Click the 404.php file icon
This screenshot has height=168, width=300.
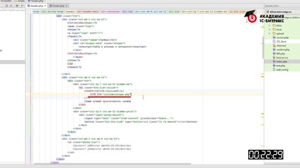coord(274,54)
